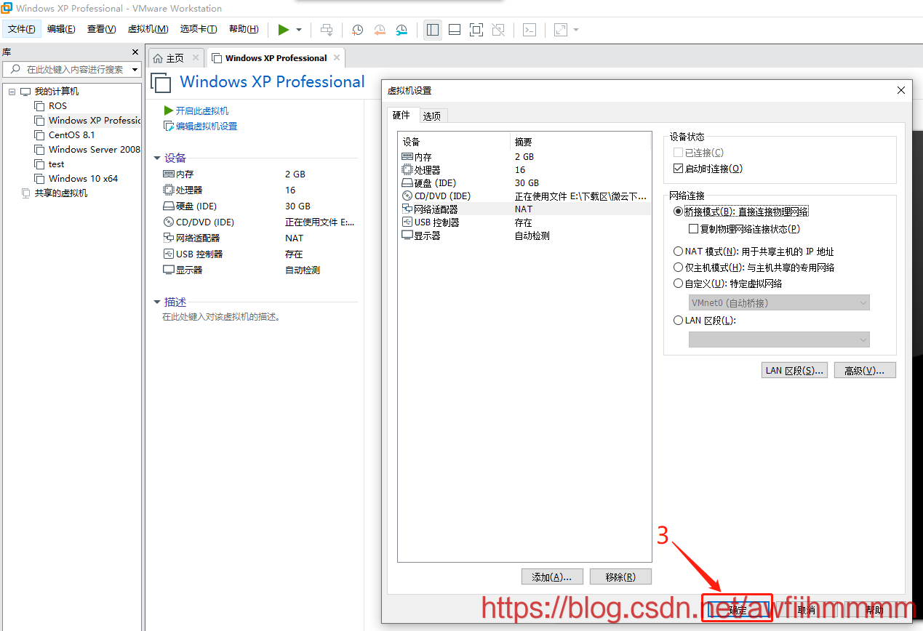Open the 选项卡(T) menu
This screenshot has width=923, height=631.
point(199,29)
